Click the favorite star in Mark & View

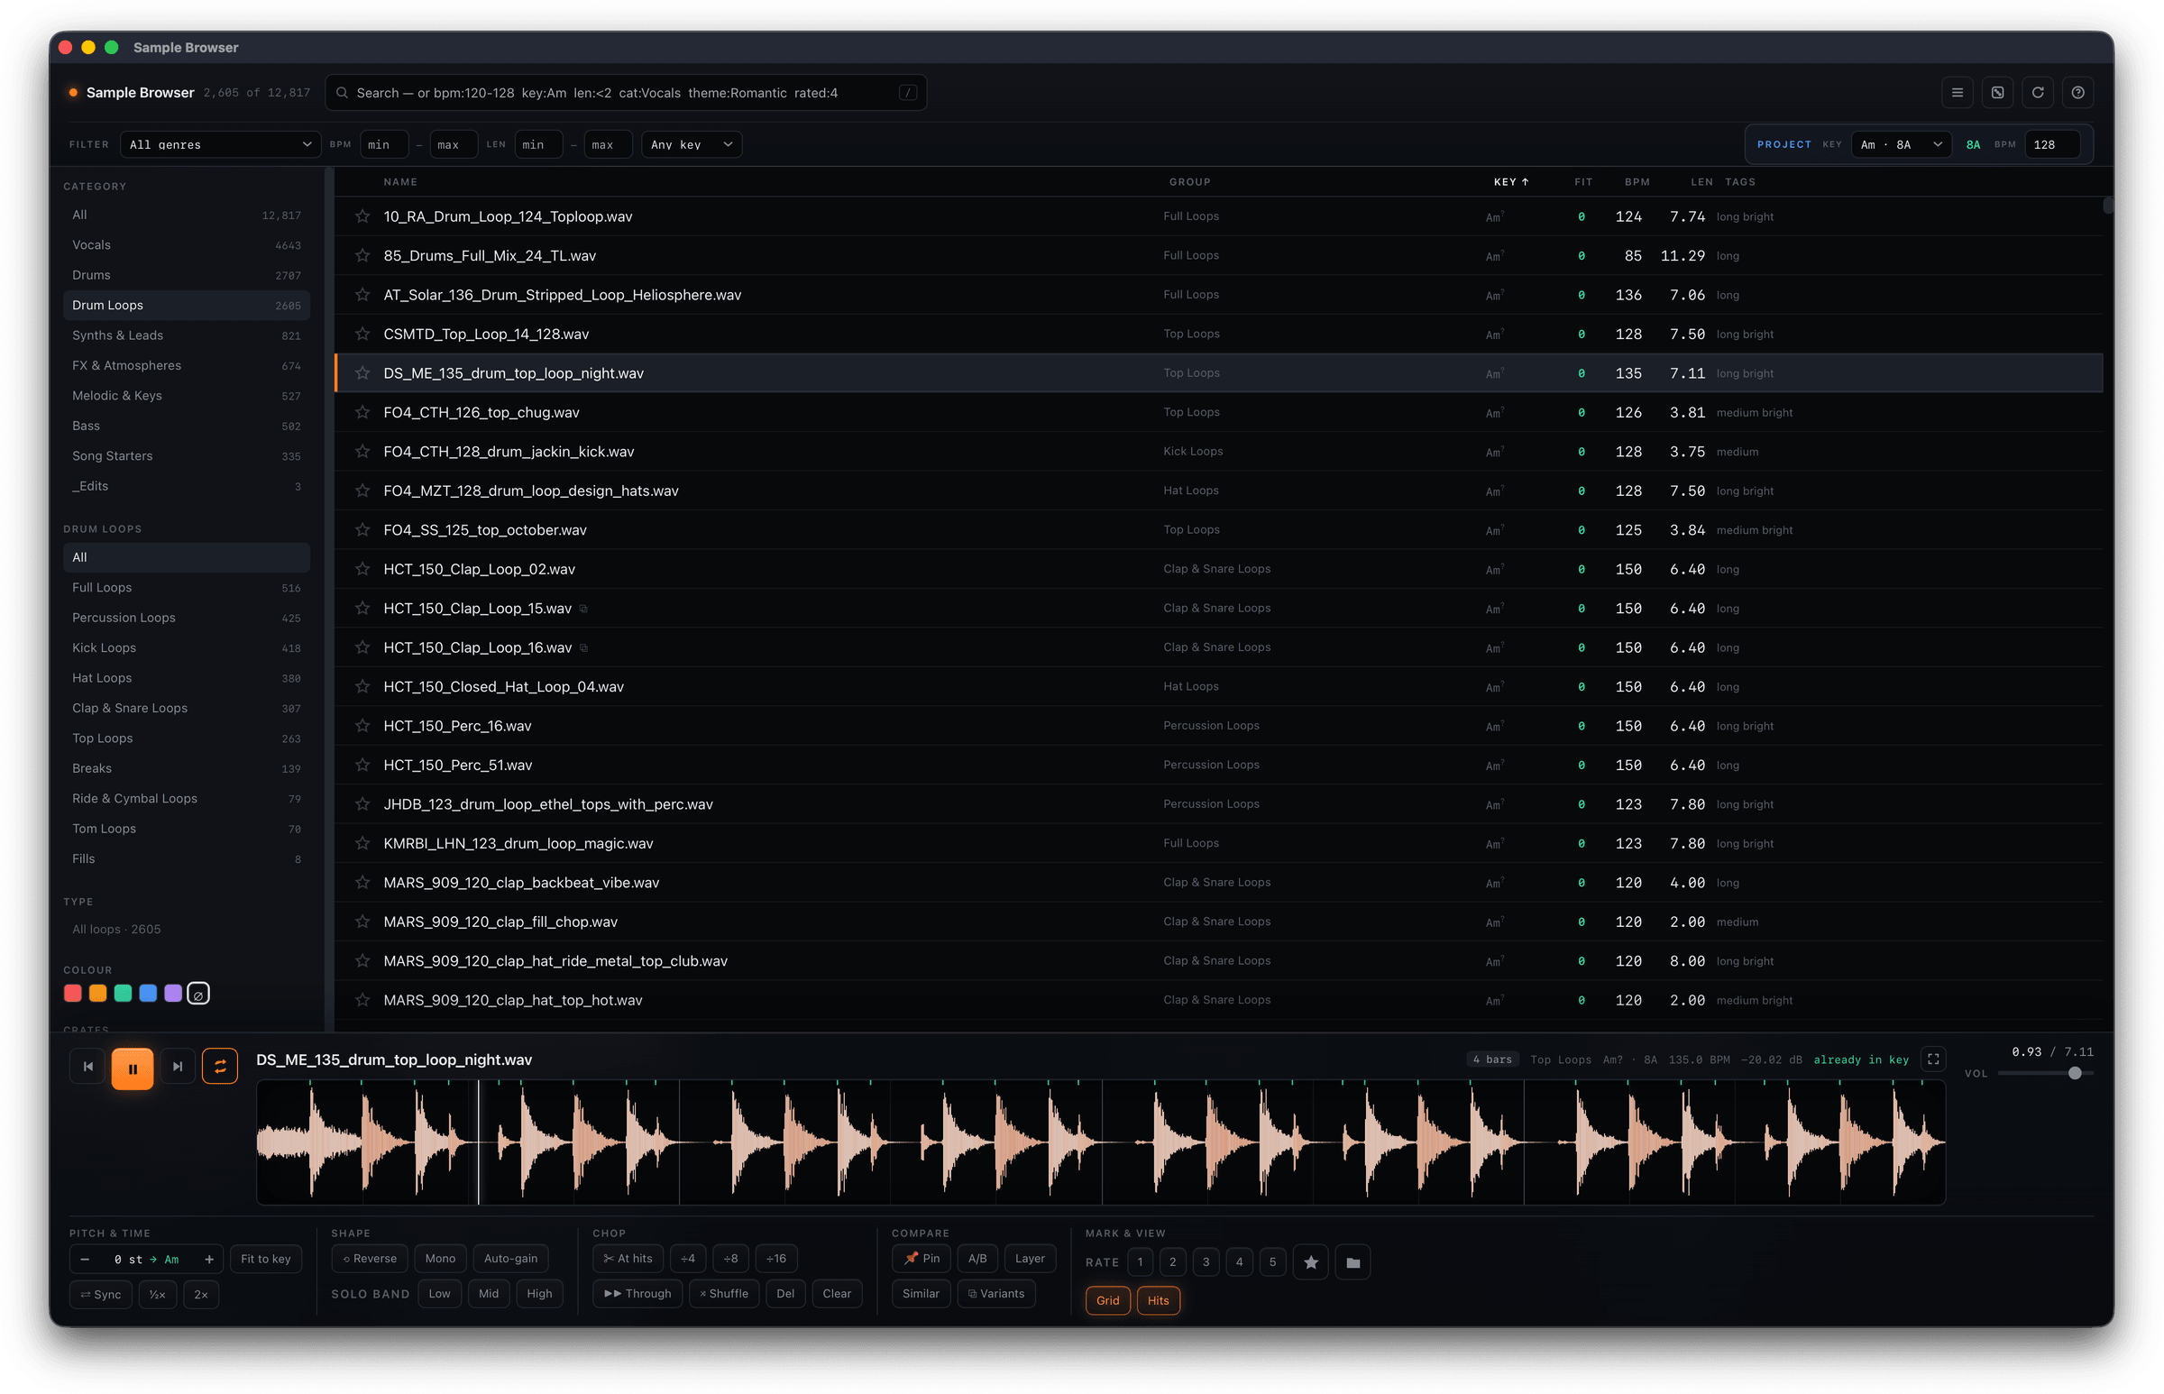pos(1310,1261)
